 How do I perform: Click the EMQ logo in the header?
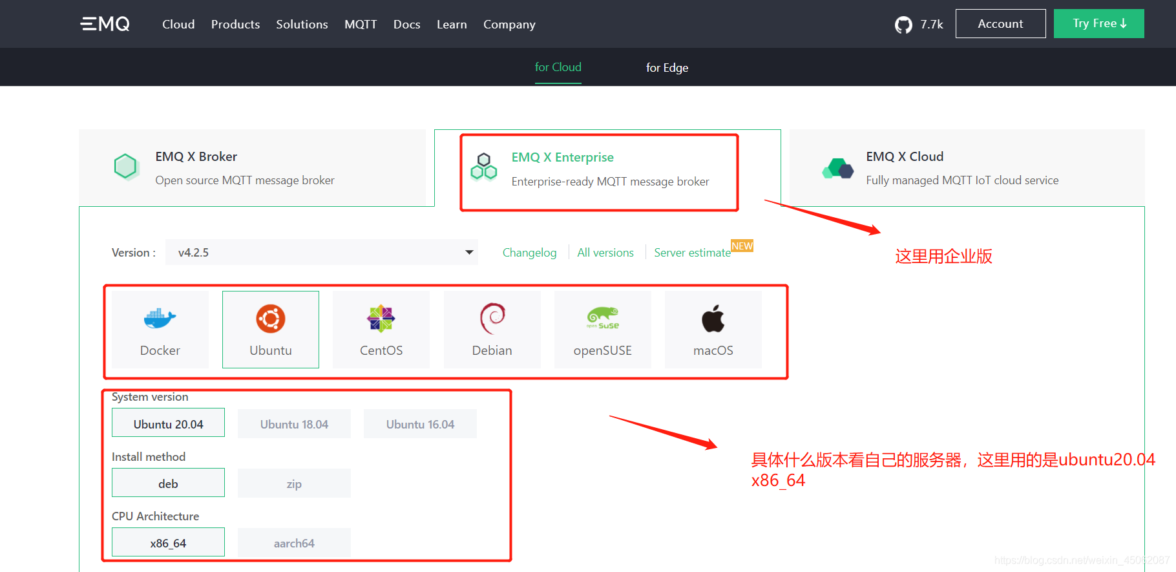click(x=105, y=24)
